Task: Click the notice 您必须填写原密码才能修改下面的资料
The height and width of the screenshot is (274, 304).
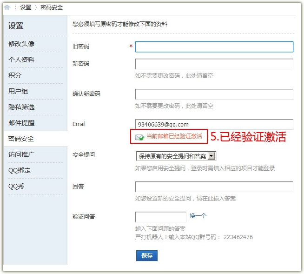Action: click(x=120, y=24)
